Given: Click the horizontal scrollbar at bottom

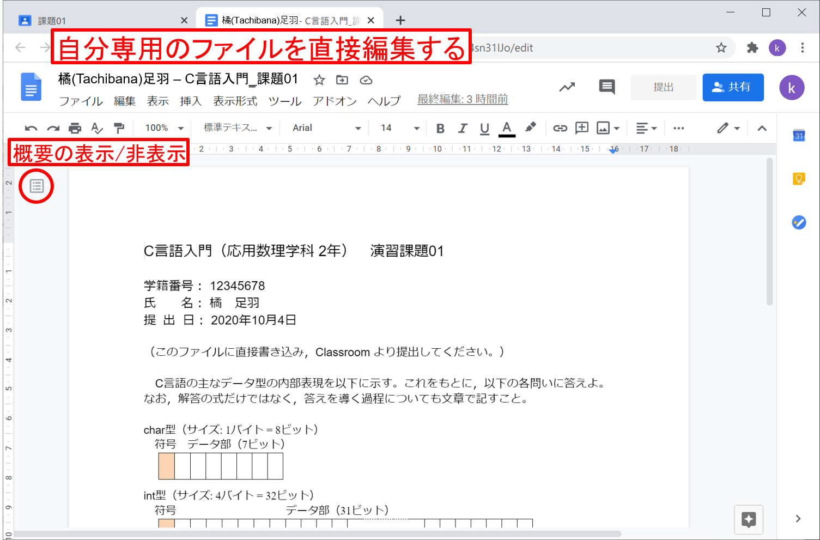Looking at the screenshot, I should pyautogui.click(x=318, y=533).
